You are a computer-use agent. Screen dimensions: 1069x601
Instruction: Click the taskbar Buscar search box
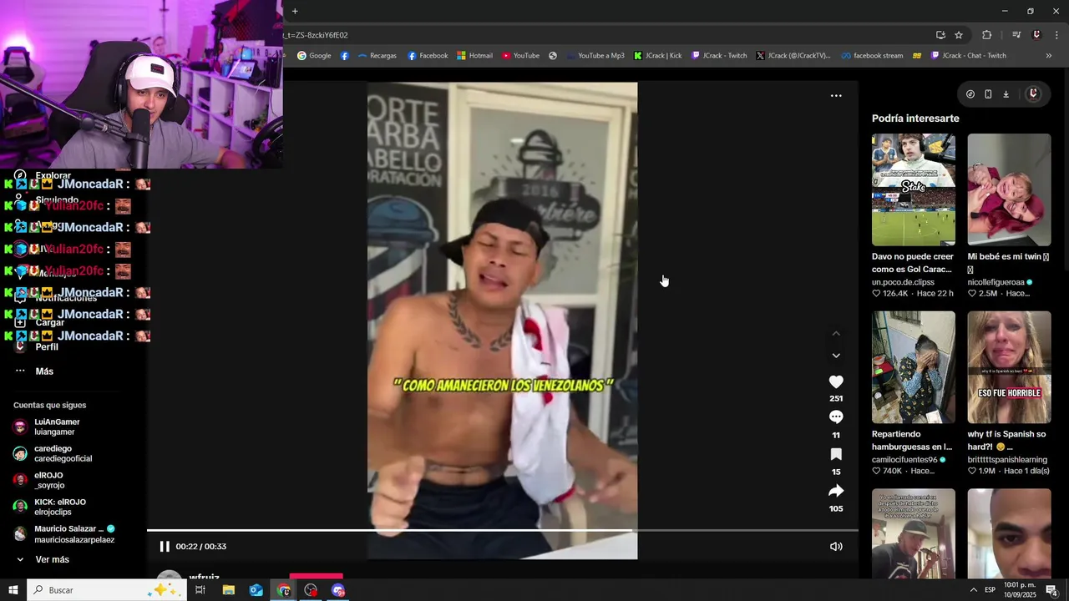point(106,590)
